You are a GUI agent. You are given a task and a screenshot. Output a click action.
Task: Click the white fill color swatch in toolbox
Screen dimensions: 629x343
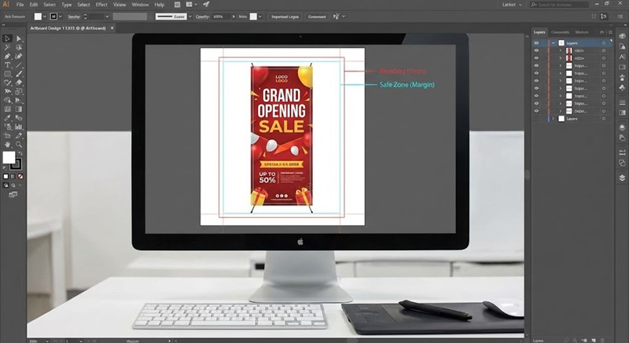pos(9,158)
